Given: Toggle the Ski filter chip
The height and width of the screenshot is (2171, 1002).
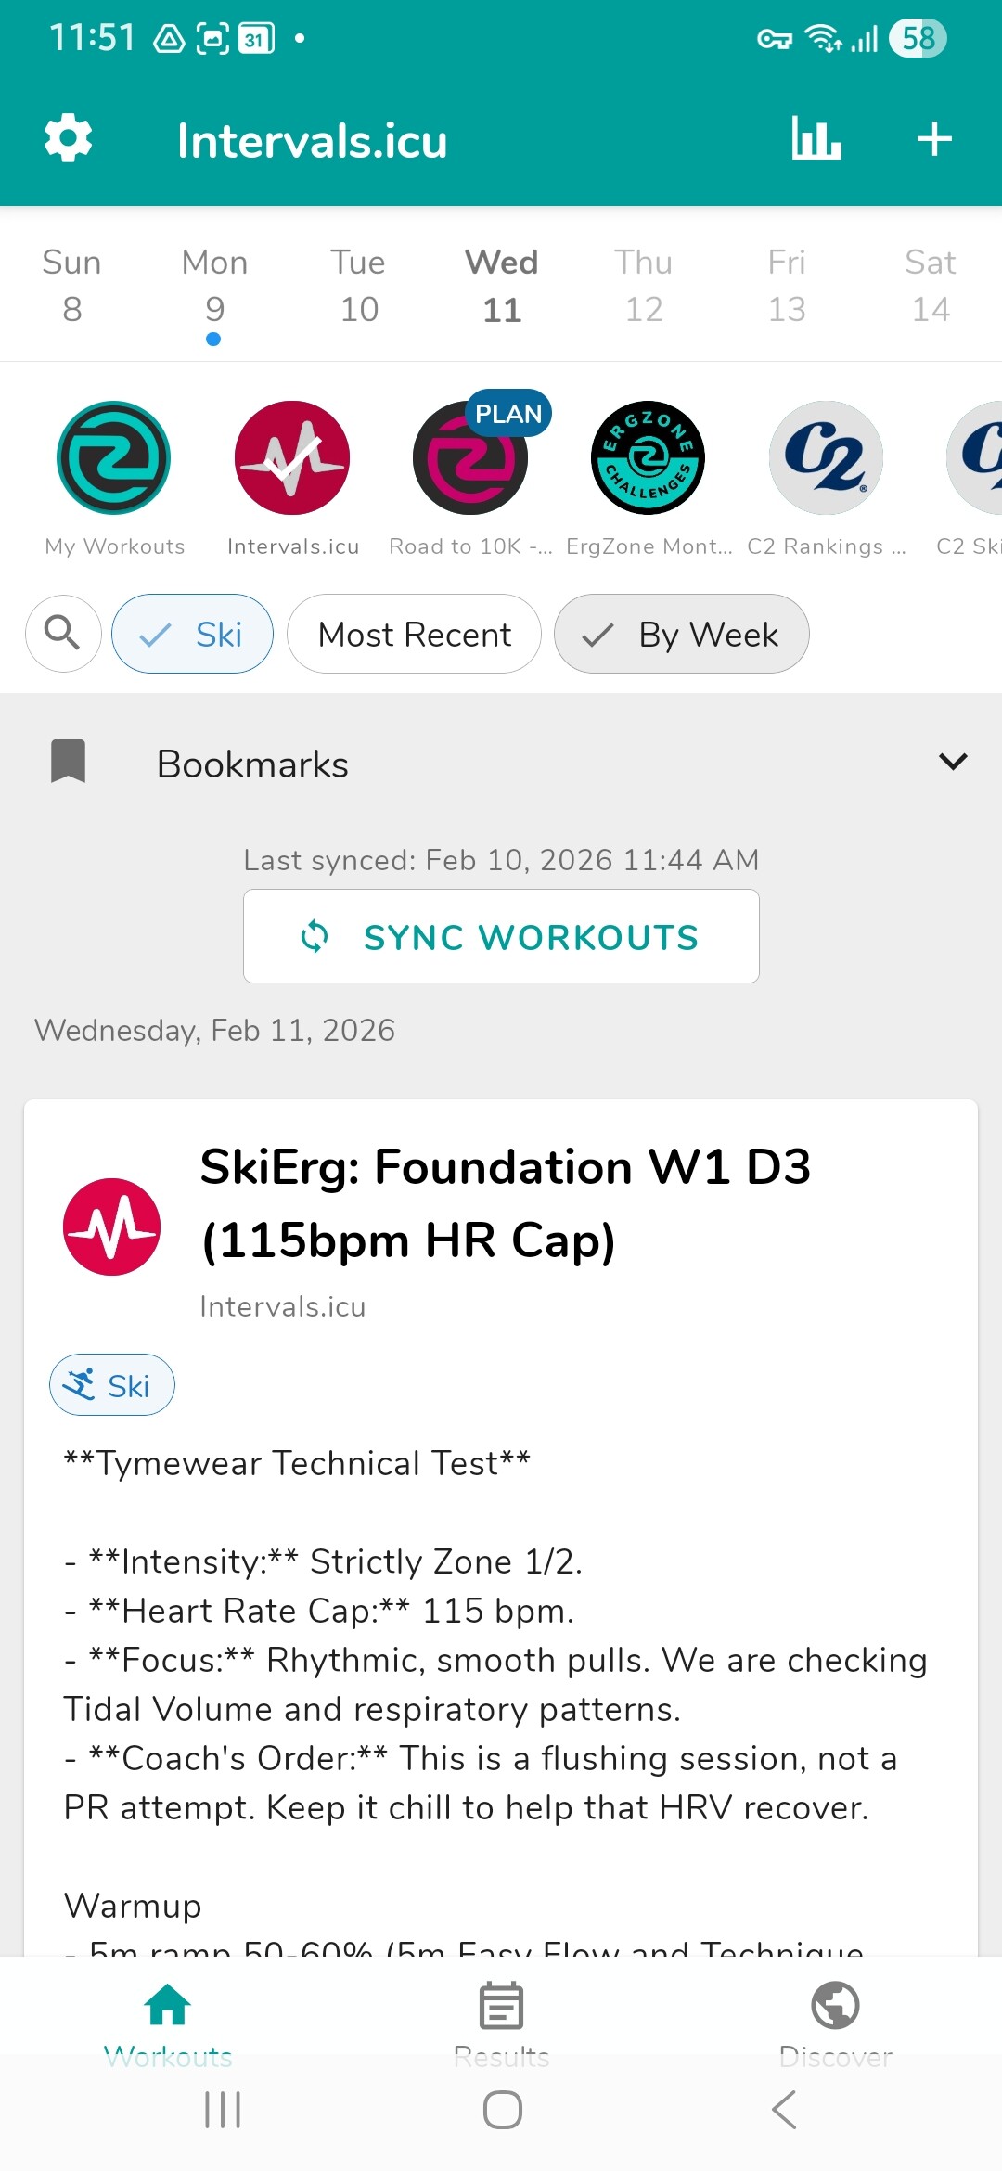Looking at the screenshot, I should tap(193, 634).
